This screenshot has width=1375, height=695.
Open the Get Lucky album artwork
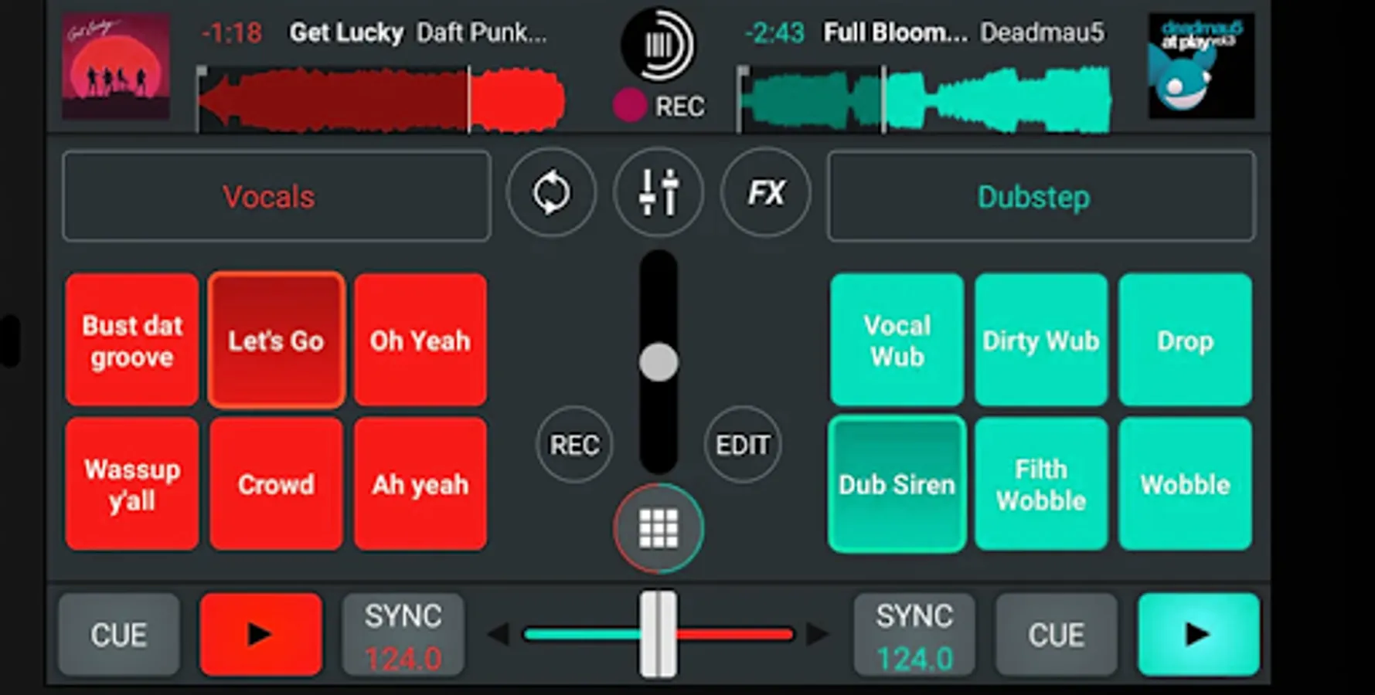116,66
